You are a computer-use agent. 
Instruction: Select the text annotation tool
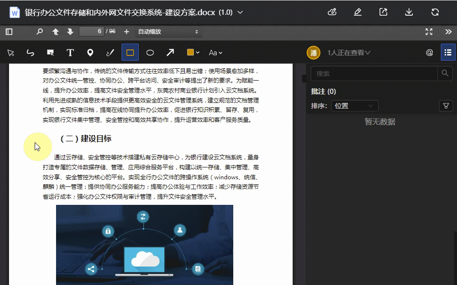point(70,52)
